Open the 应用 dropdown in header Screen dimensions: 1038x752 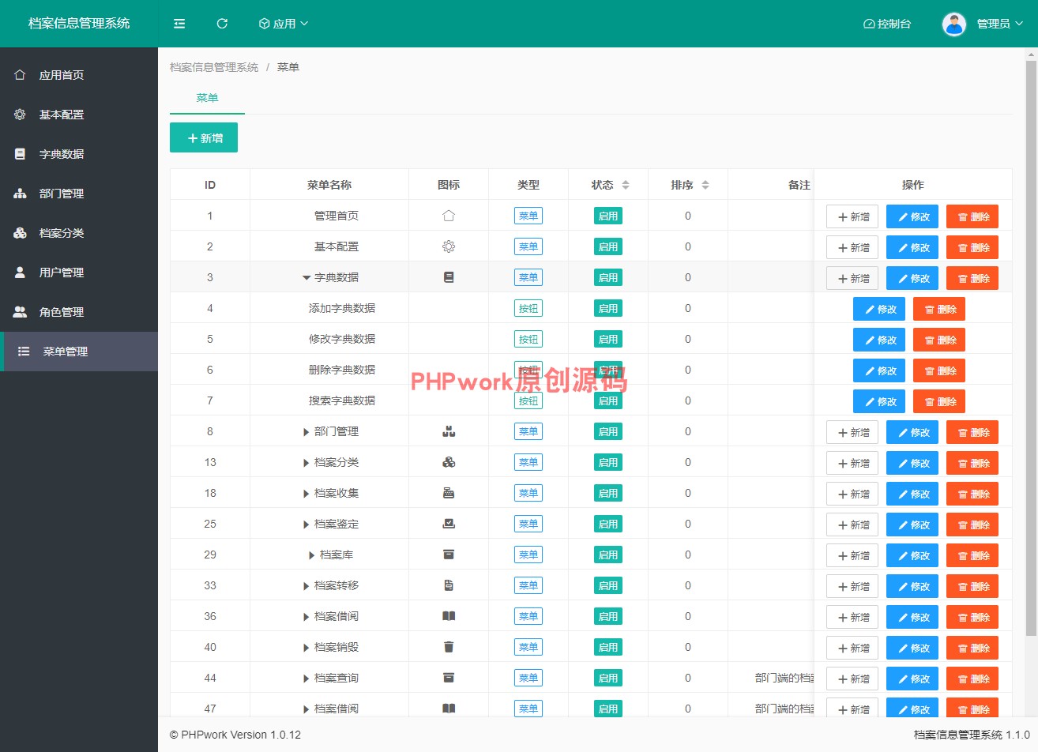pos(284,24)
